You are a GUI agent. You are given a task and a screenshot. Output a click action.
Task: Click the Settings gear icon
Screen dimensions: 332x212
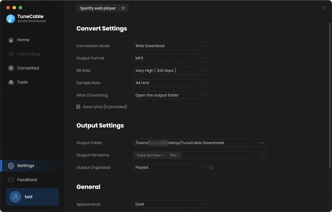point(11,166)
